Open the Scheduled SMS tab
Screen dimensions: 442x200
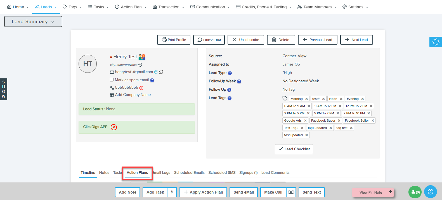(x=222, y=173)
